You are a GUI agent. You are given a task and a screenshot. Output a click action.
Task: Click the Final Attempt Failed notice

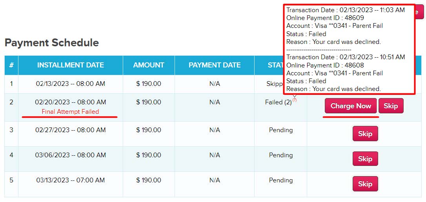tap(70, 112)
